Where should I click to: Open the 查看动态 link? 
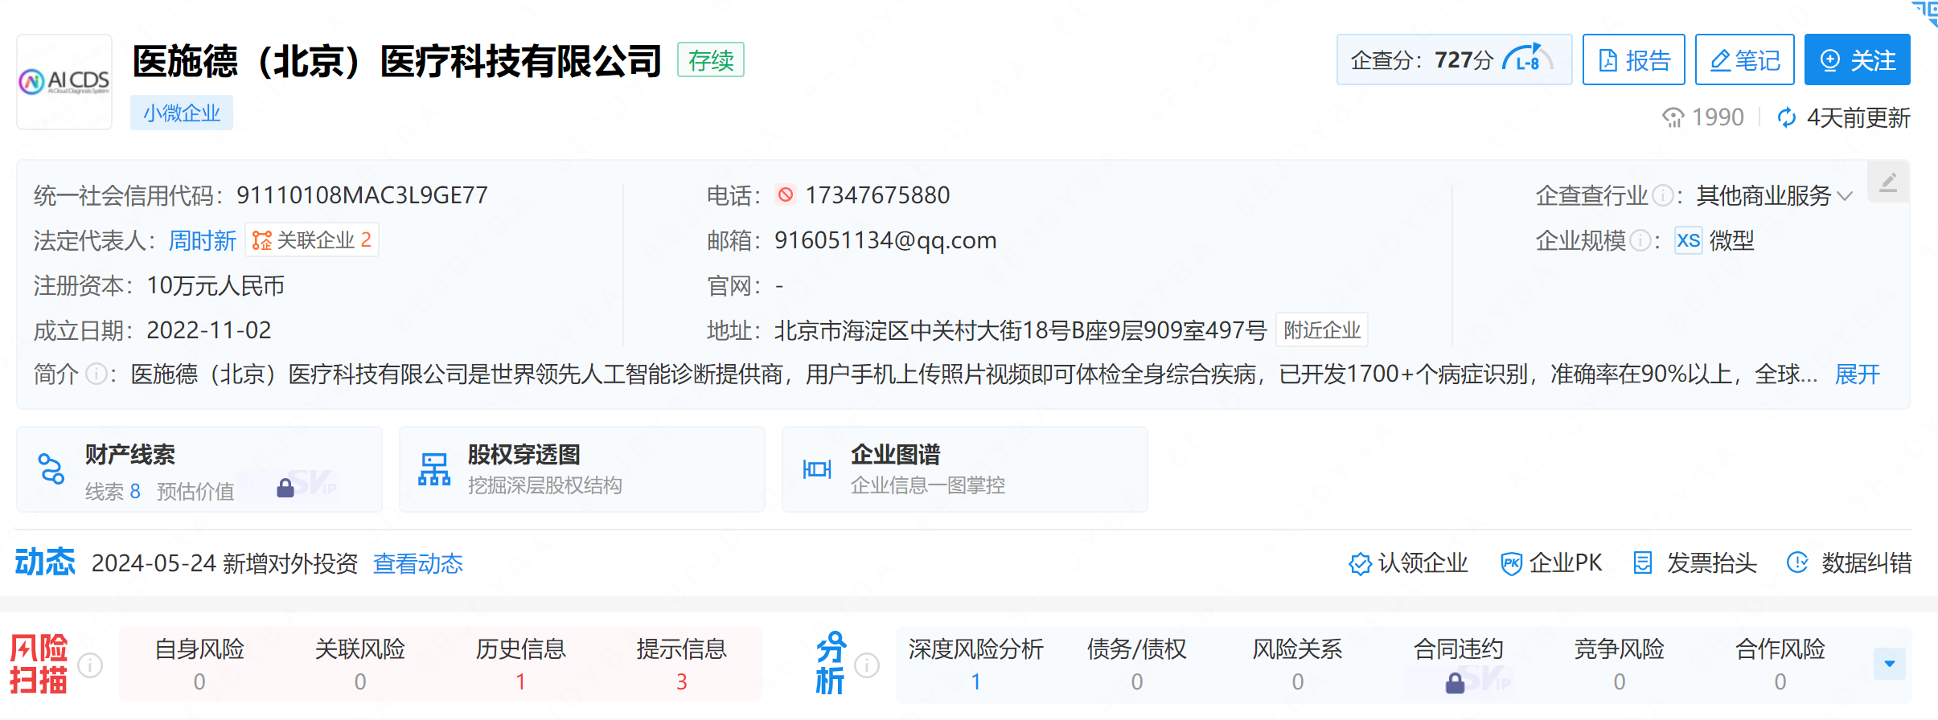point(418,563)
